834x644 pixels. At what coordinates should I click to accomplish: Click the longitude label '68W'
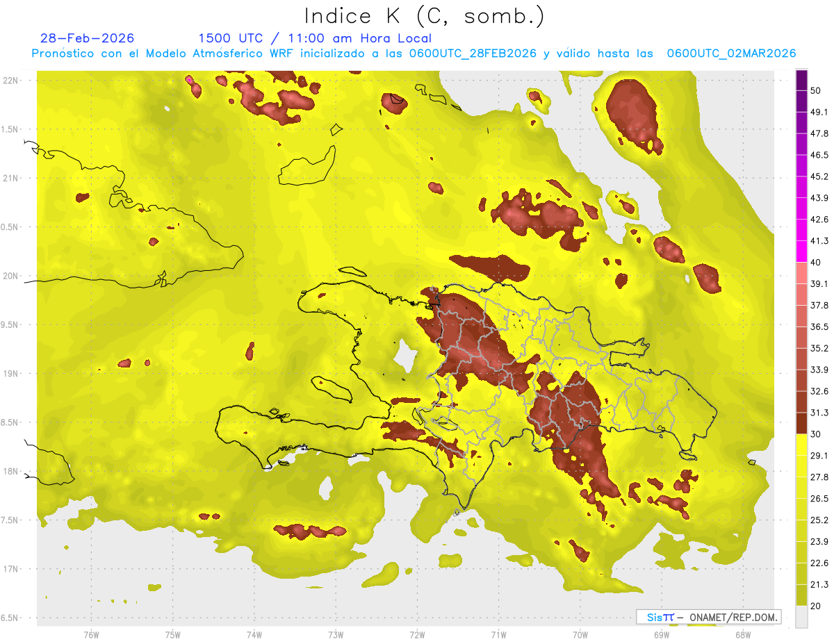pos(742,634)
